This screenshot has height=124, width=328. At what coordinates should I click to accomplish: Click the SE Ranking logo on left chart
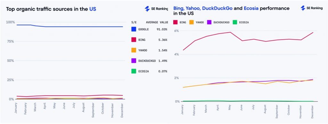point(156,9)
